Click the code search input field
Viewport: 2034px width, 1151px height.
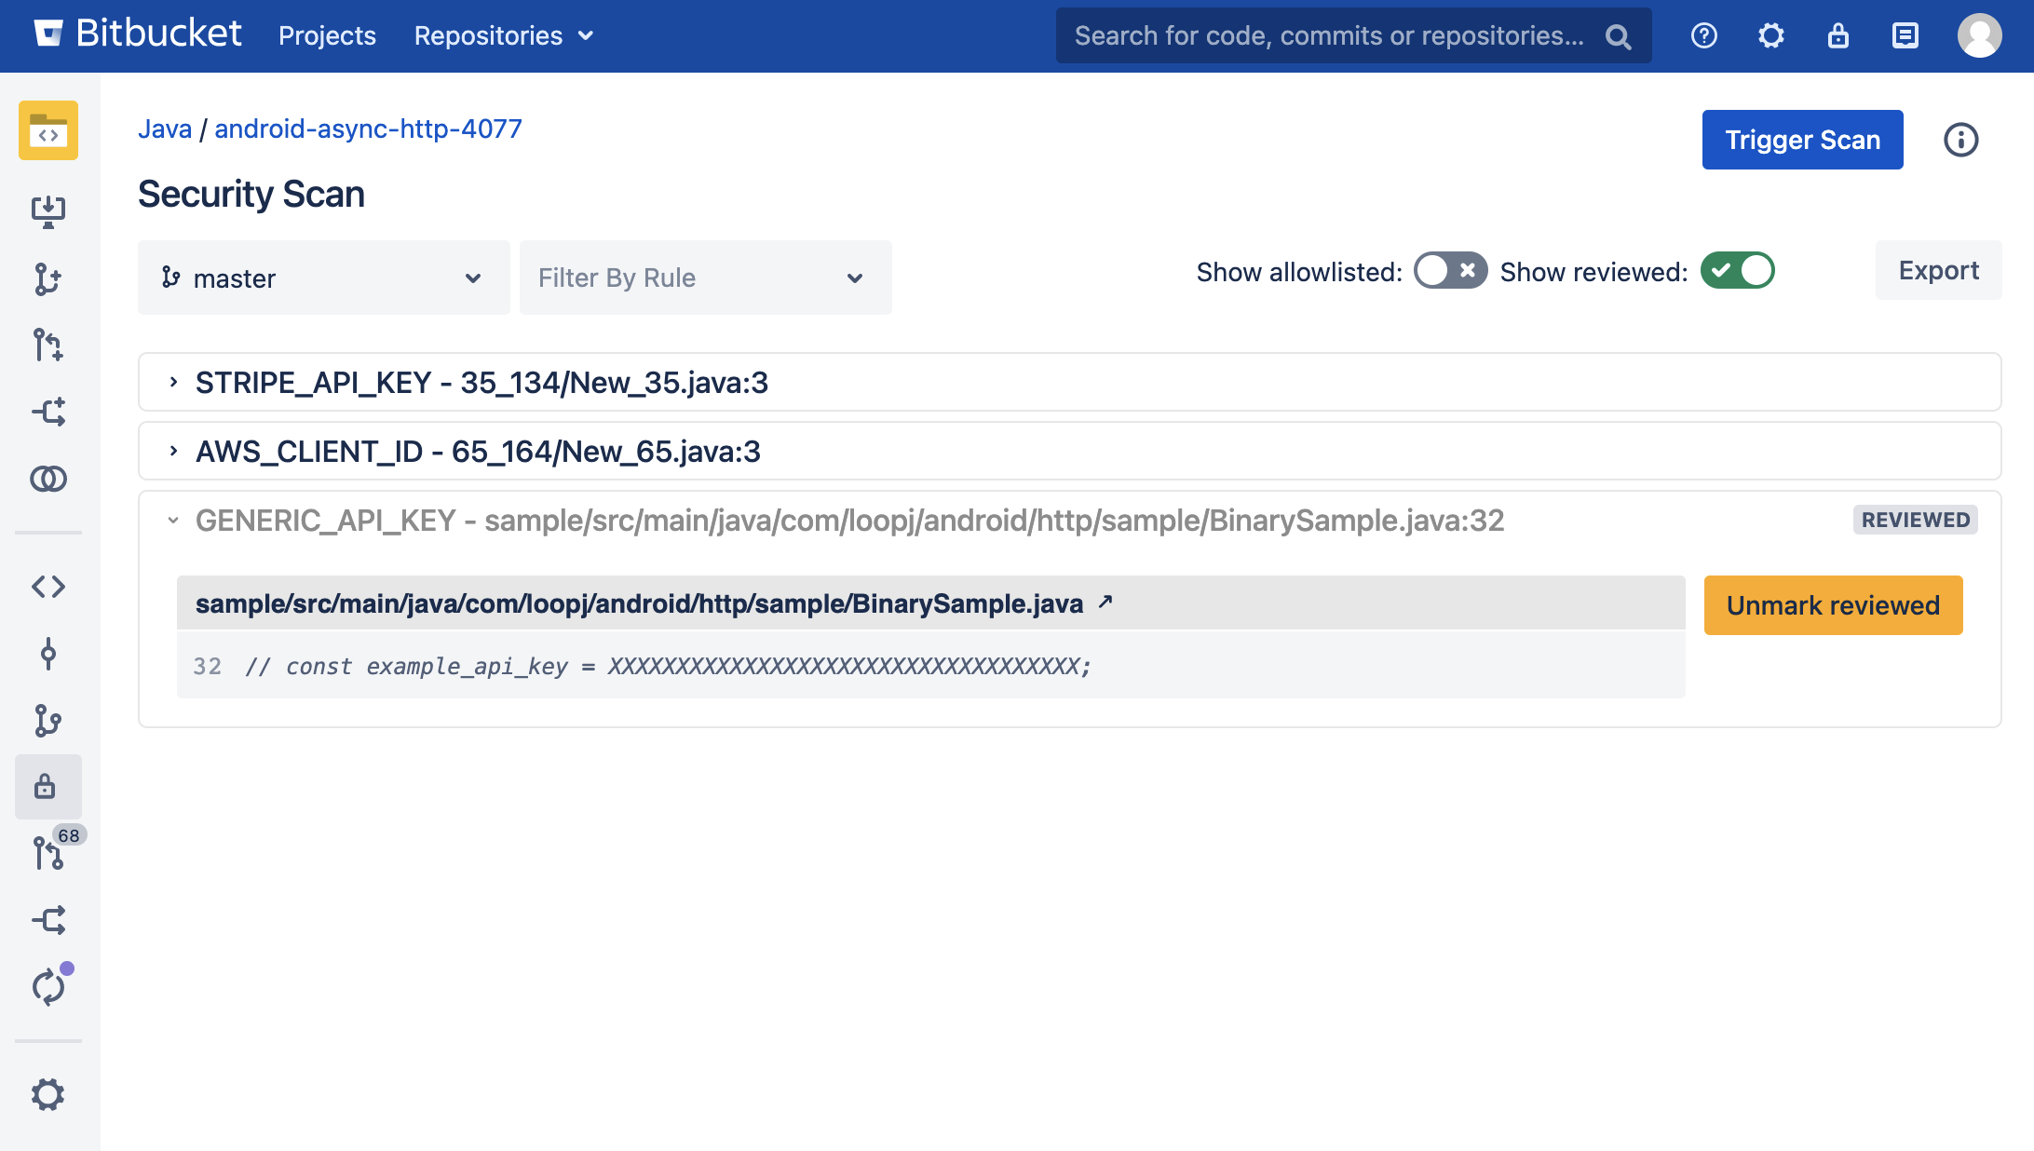click(x=1332, y=35)
